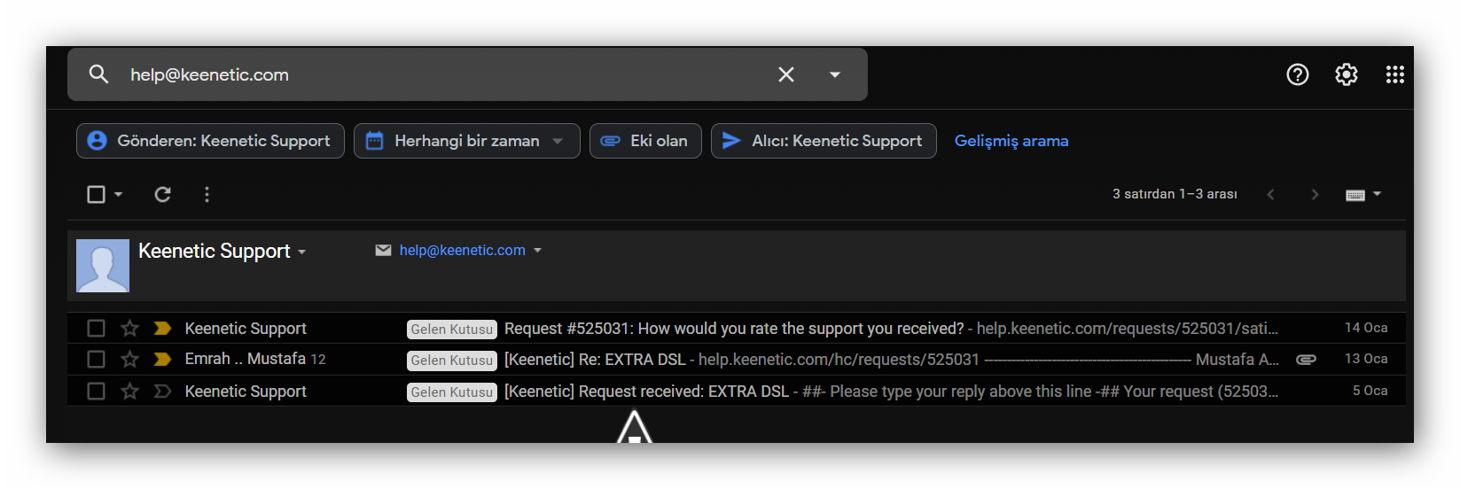The image size is (1460, 489).
Task: Click the help@keenetic.com email link
Action: (462, 251)
